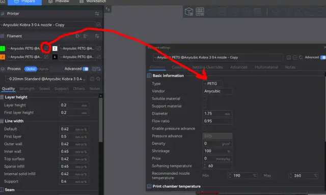
Task: Click the Max nozzle temperature stepper
Action: click(291, 176)
